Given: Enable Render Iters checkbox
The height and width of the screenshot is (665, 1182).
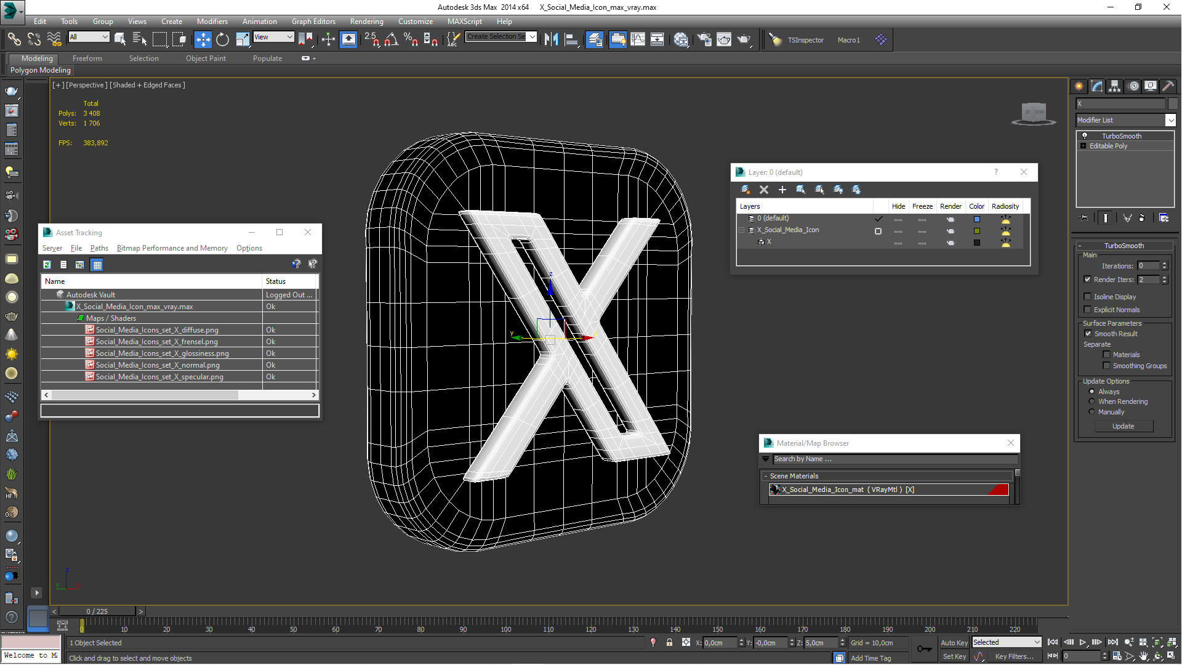Looking at the screenshot, I should tap(1087, 279).
